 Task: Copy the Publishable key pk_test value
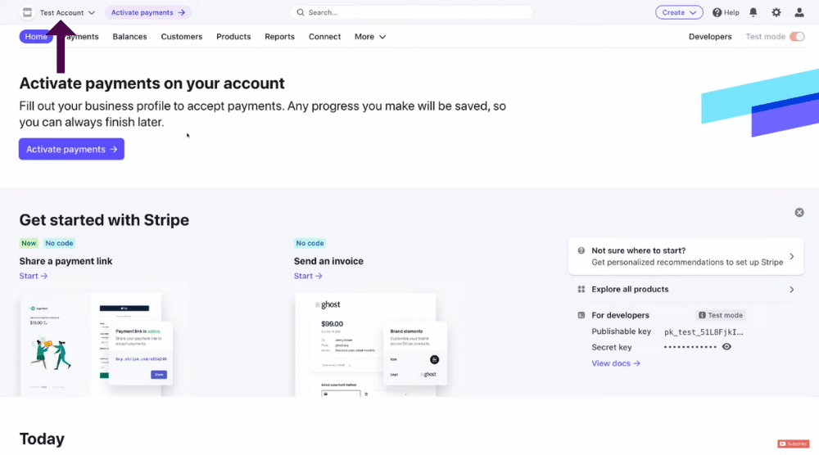pyautogui.click(x=704, y=332)
